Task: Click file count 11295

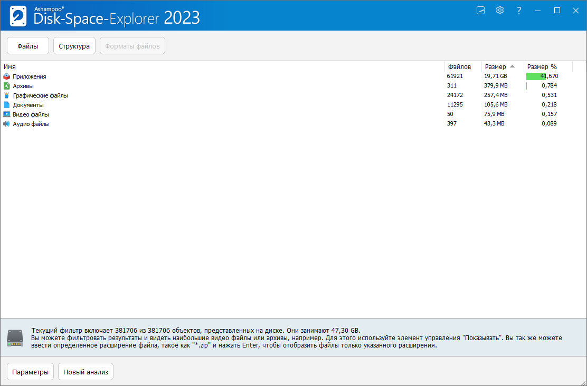Action: [x=455, y=105]
